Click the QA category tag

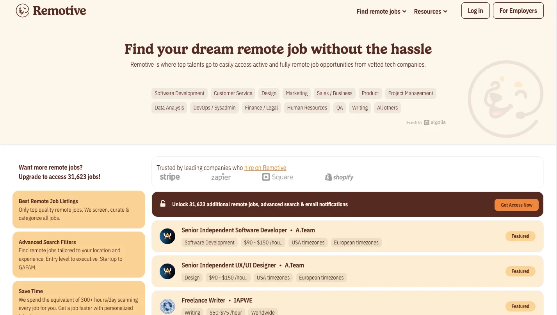coord(340,108)
